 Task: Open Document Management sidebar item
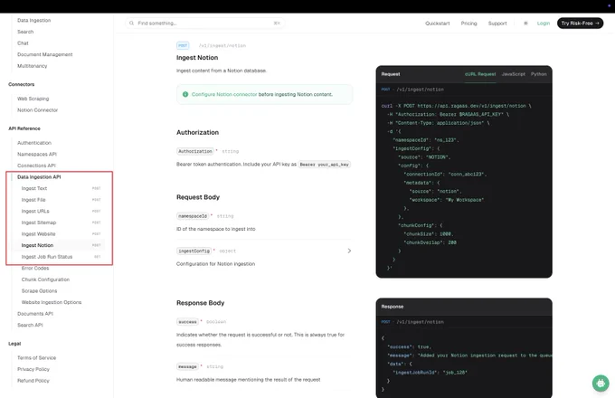(45, 54)
